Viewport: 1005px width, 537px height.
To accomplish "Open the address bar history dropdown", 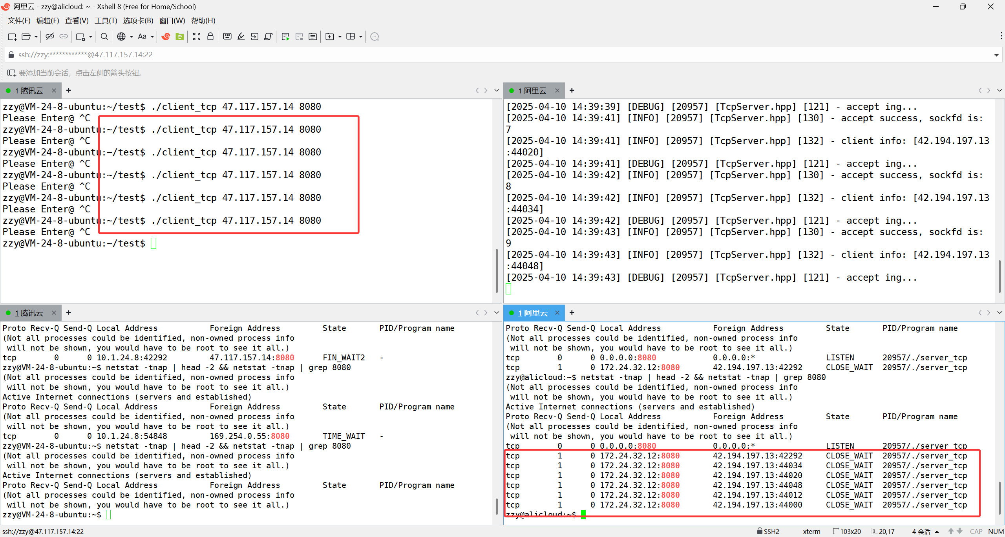I will click(996, 55).
